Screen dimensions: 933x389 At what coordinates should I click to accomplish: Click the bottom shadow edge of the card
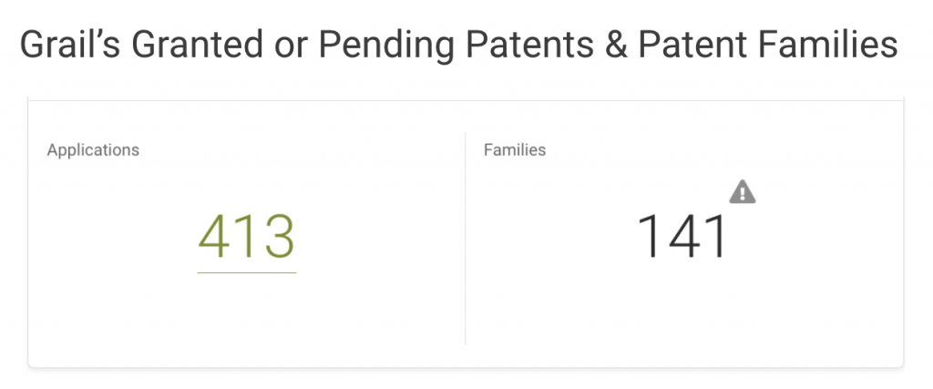[x=466, y=367]
